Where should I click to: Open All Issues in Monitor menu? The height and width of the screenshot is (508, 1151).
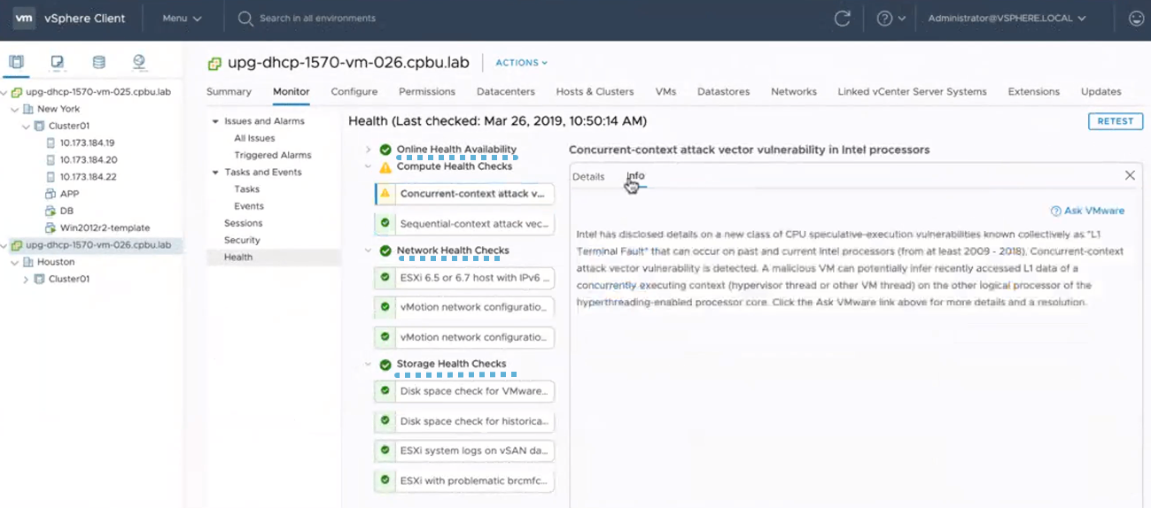pos(254,138)
